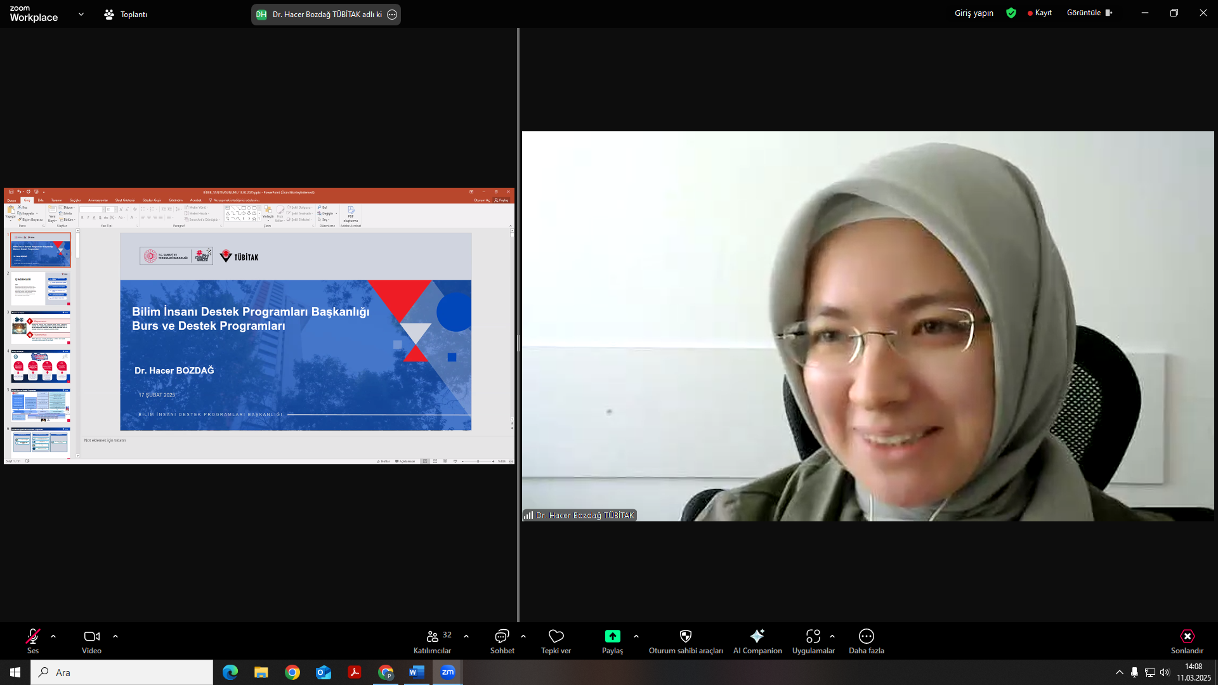Screen dimensions: 1218x685
Task: Open Word from the Windows taskbar
Action: [416, 672]
